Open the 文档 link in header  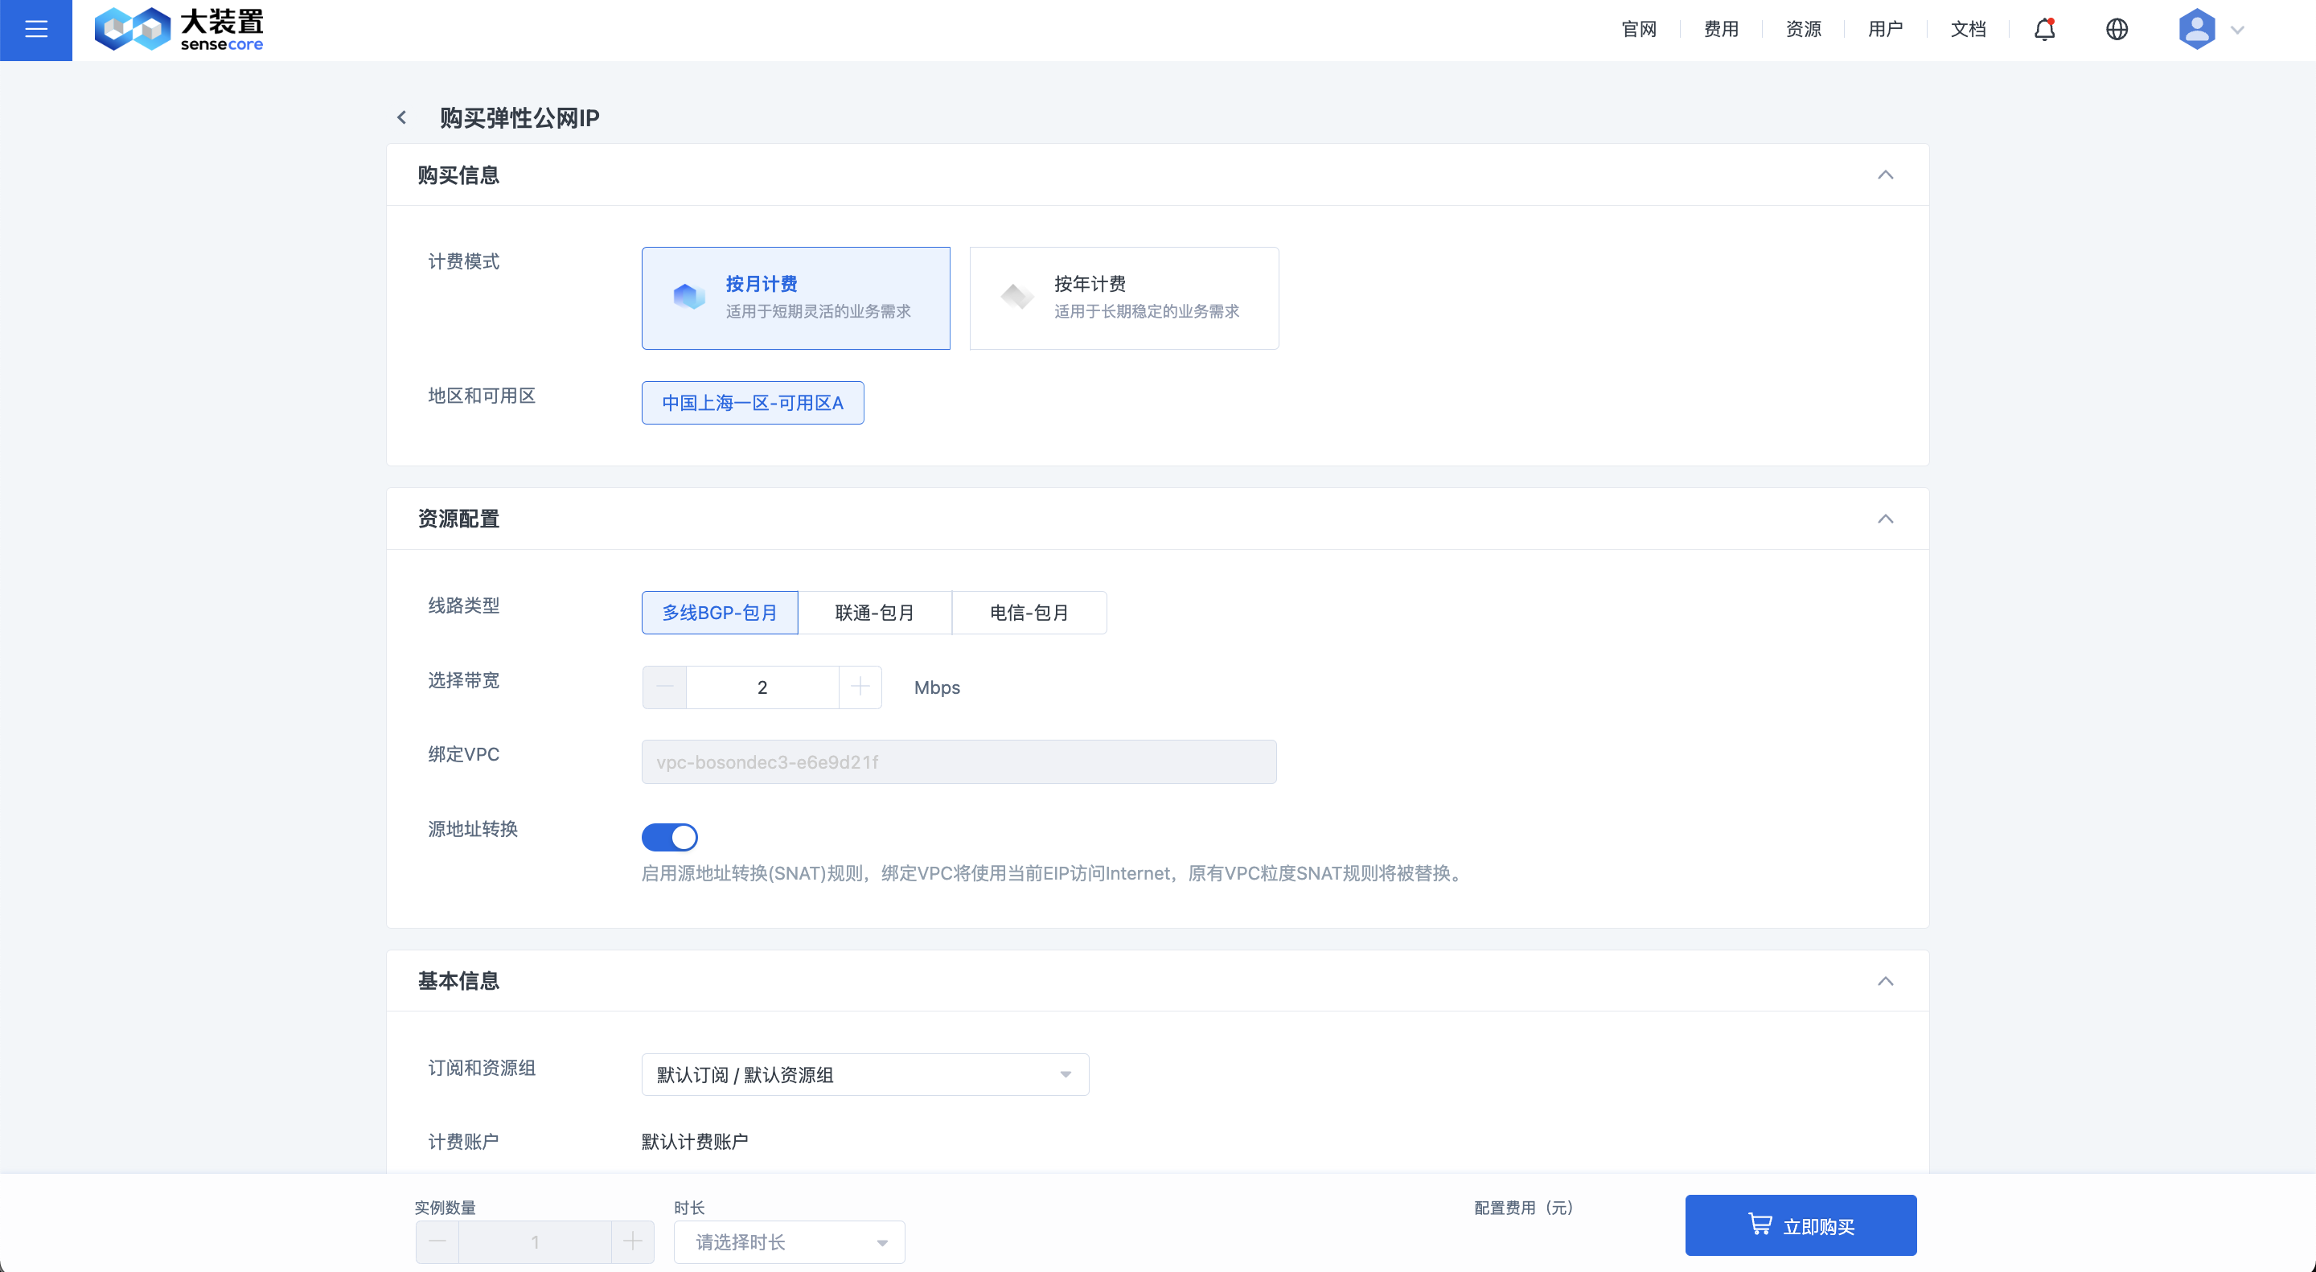(1967, 30)
